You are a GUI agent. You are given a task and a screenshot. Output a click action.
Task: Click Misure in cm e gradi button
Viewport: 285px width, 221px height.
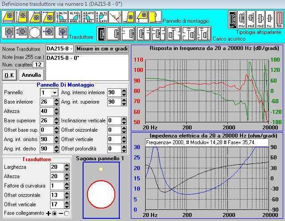(x=102, y=49)
